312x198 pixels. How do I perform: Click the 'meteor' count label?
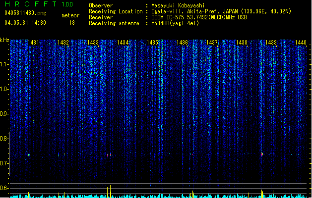coord(70,15)
